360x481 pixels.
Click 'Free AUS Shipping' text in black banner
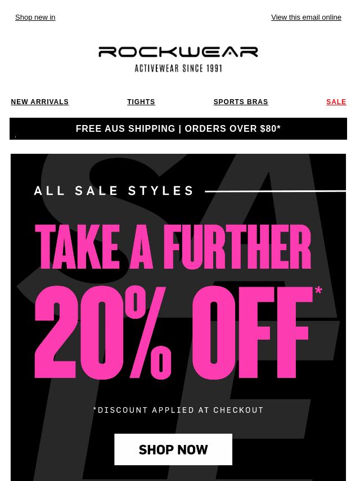(125, 128)
